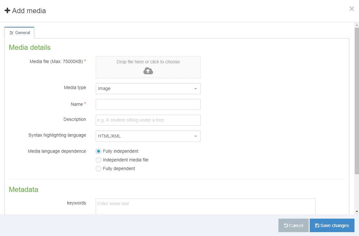Click the scrollbar down arrow
This screenshot has width=359, height=236.
357,212
